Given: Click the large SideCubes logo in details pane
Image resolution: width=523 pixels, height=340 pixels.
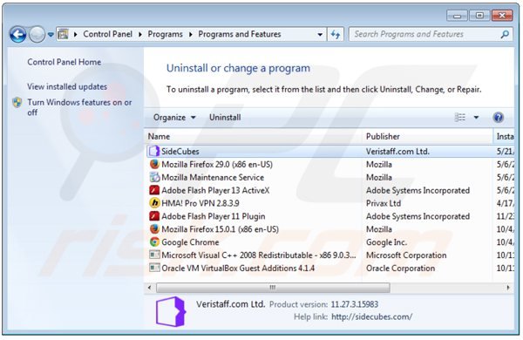Looking at the screenshot, I should click(x=171, y=311).
